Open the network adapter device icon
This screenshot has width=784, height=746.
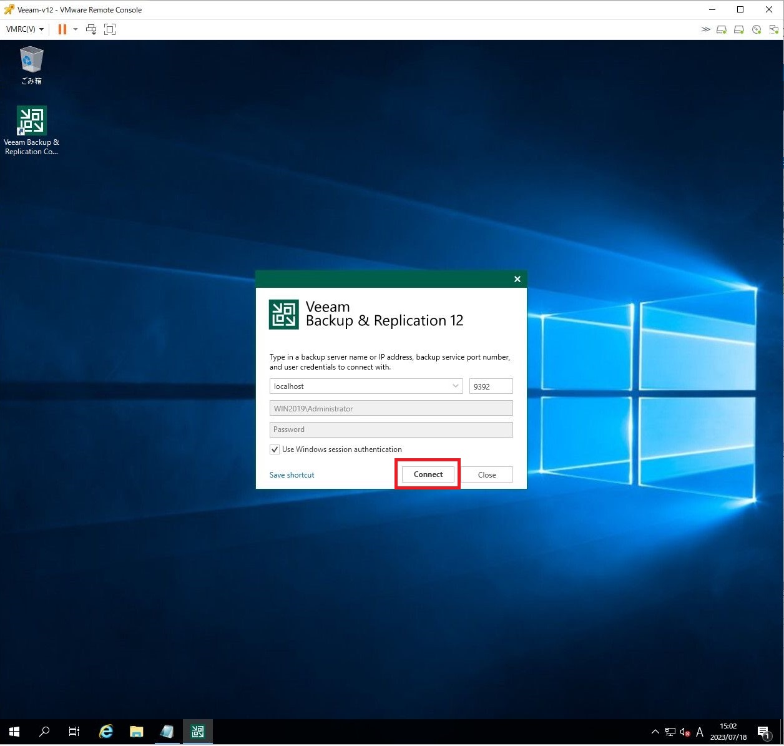tap(774, 29)
